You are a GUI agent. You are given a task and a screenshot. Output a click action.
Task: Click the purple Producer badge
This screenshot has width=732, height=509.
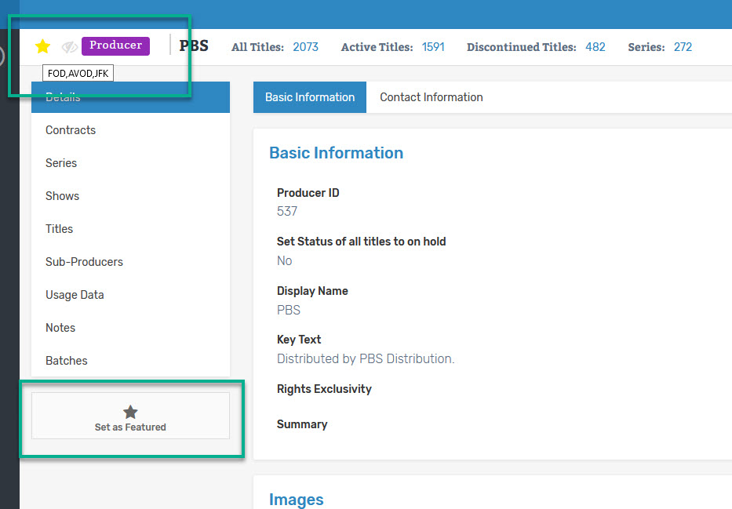point(116,45)
